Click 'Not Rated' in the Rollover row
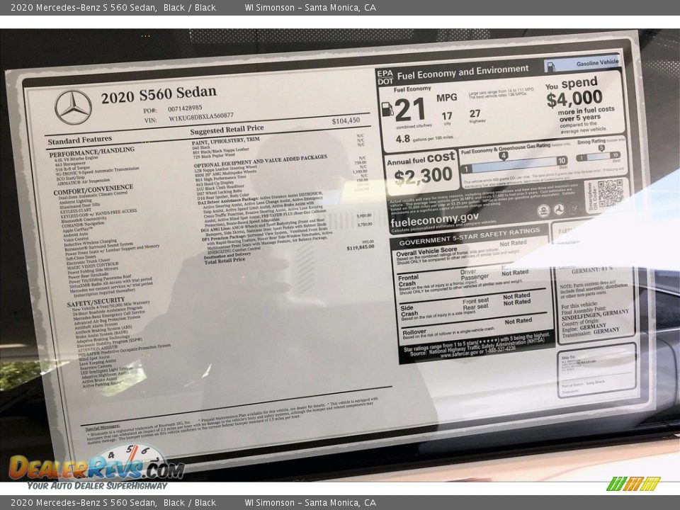 click(518, 322)
